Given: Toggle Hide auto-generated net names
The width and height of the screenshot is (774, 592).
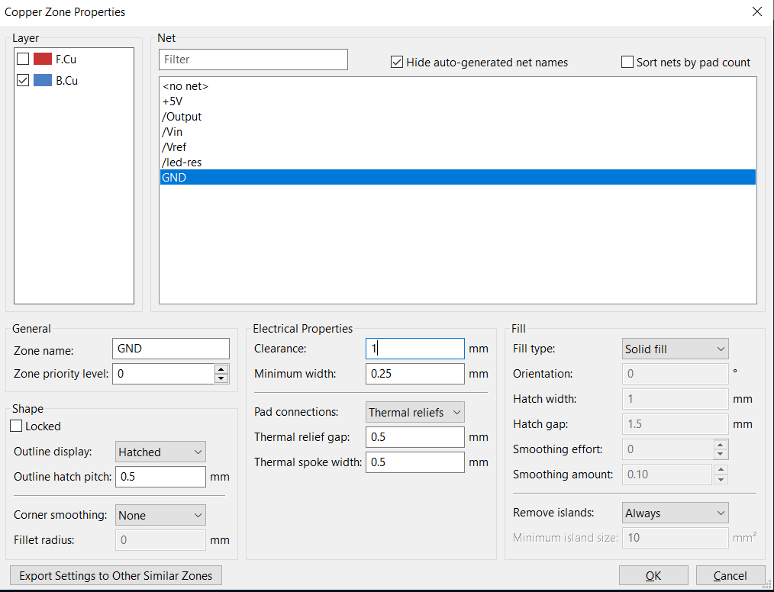Looking at the screenshot, I should 397,63.
